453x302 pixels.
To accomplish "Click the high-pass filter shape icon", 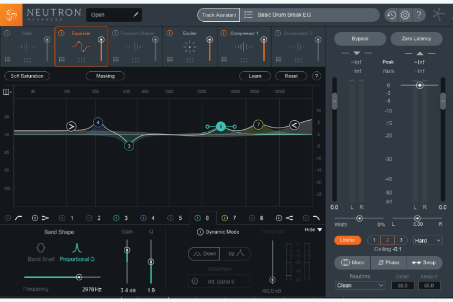I will tap(19, 218).
